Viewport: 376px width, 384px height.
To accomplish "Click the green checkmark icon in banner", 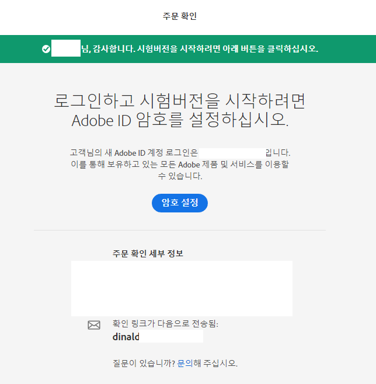I will pyautogui.click(x=46, y=49).
